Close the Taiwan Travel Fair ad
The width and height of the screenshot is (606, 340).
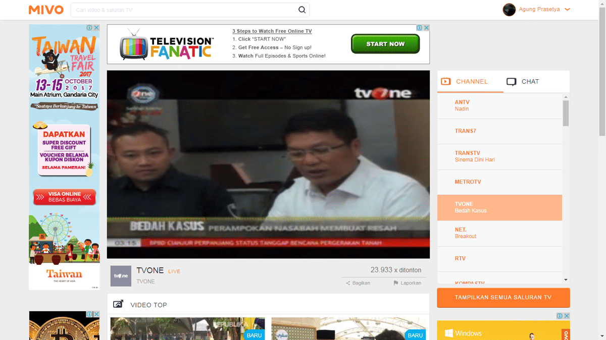(x=96, y=28)
